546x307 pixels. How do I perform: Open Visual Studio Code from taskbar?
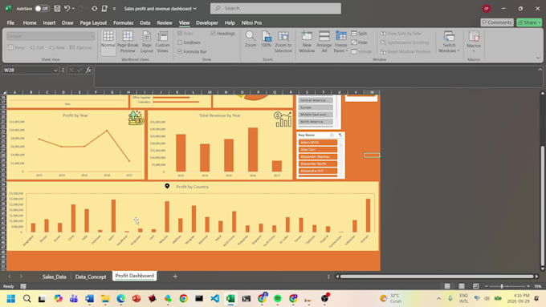(215, 299)
